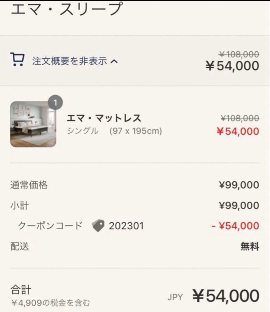Screen dimensions: 270x312
Task: Click the 小計 amount ¥99,000
Action: 239,205
